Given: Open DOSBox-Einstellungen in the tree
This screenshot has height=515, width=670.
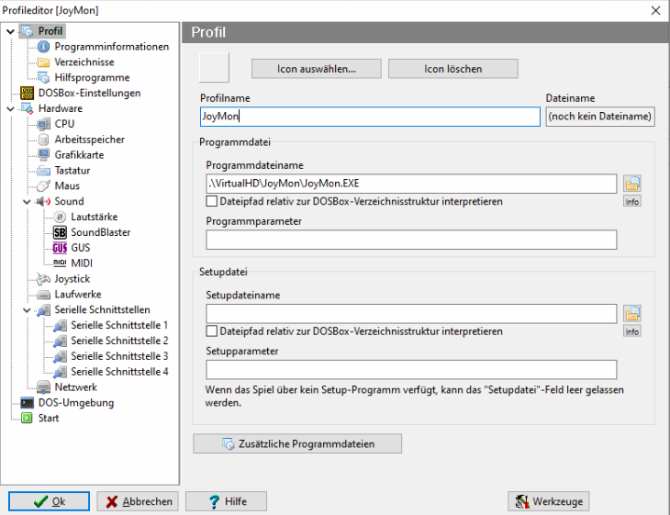Looking at the screenshot, I should tap(89, 93).
